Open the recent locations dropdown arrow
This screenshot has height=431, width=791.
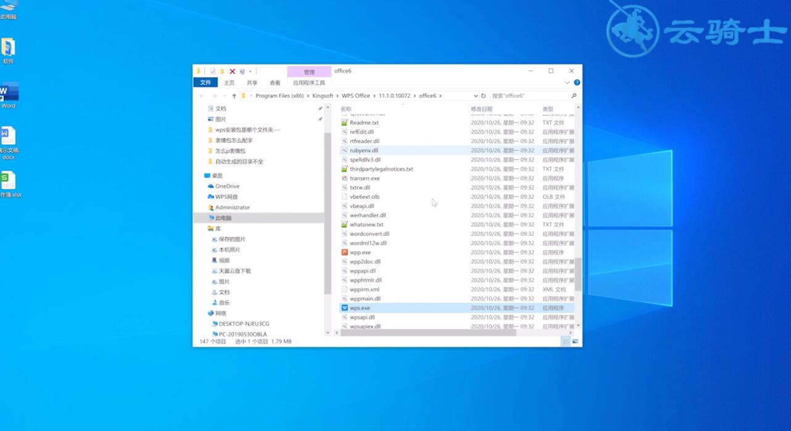pyautogui.click(x=225, y=96)
